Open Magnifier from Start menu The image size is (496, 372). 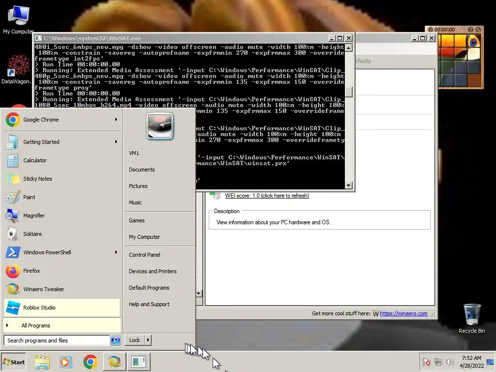[x=62, y=216]
